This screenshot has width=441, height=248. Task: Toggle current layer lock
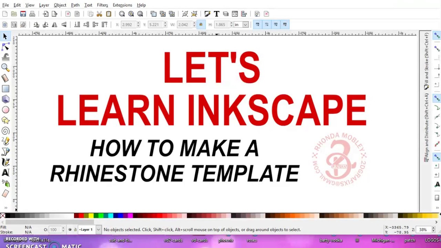[75, 230]
